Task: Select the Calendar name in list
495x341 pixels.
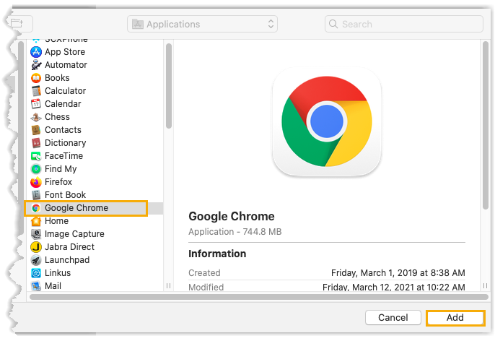Action: pyautogui.click(x=63, y=103)
